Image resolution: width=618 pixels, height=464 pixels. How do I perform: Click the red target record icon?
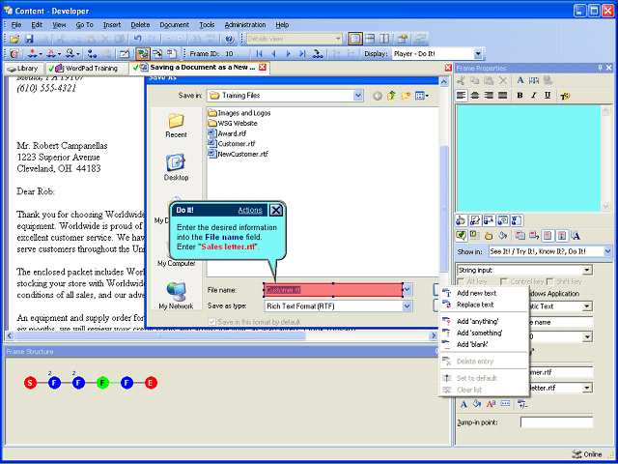(14, 54)
